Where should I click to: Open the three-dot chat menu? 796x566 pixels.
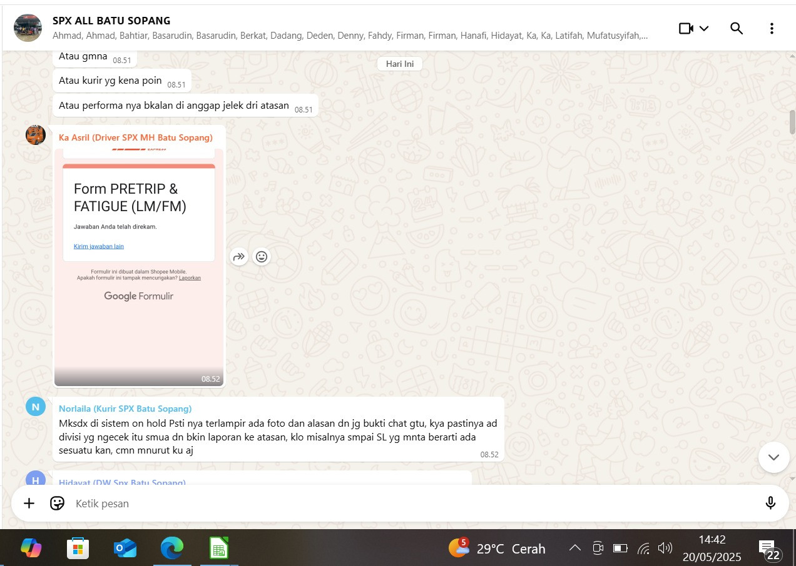pyautogui.click(x=772, y=28)
